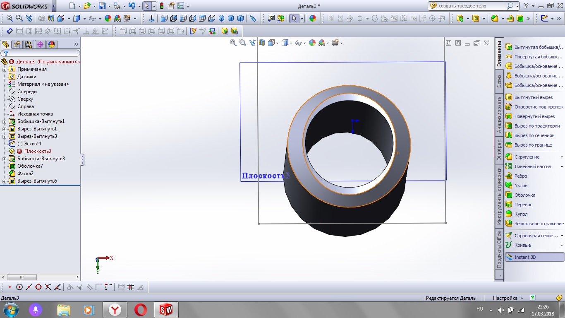Click the Вытянутый вырез command
Image resolution: width=565 pixels, height=318 pixels.
pos(533,97)
